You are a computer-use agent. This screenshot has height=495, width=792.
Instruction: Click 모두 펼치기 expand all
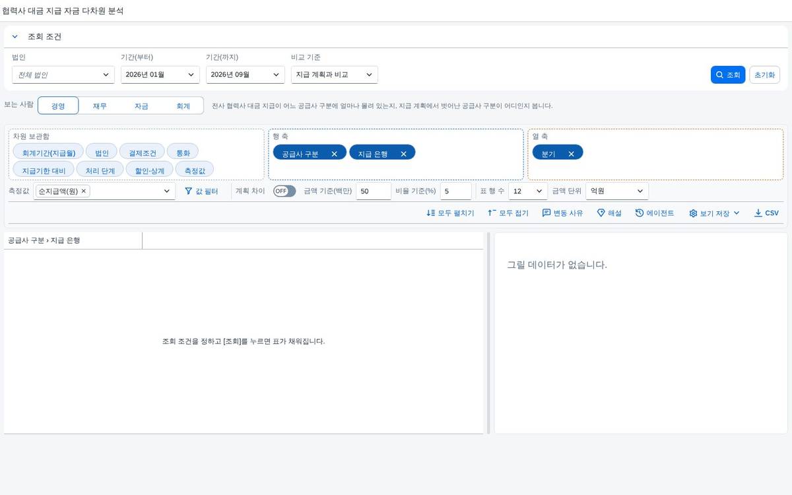pyautogui.click(x=451, y=213)
